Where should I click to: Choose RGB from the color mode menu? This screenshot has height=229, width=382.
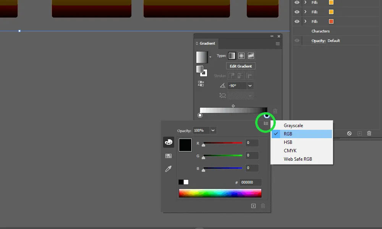pyautogui.click(x=302, y=134)
